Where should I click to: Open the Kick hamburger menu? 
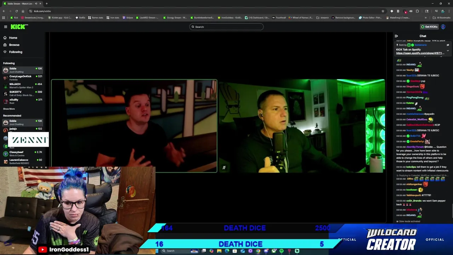[6, 27]
